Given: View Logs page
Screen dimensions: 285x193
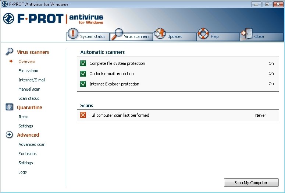Looking at the screenshot, I should (22, 172).
